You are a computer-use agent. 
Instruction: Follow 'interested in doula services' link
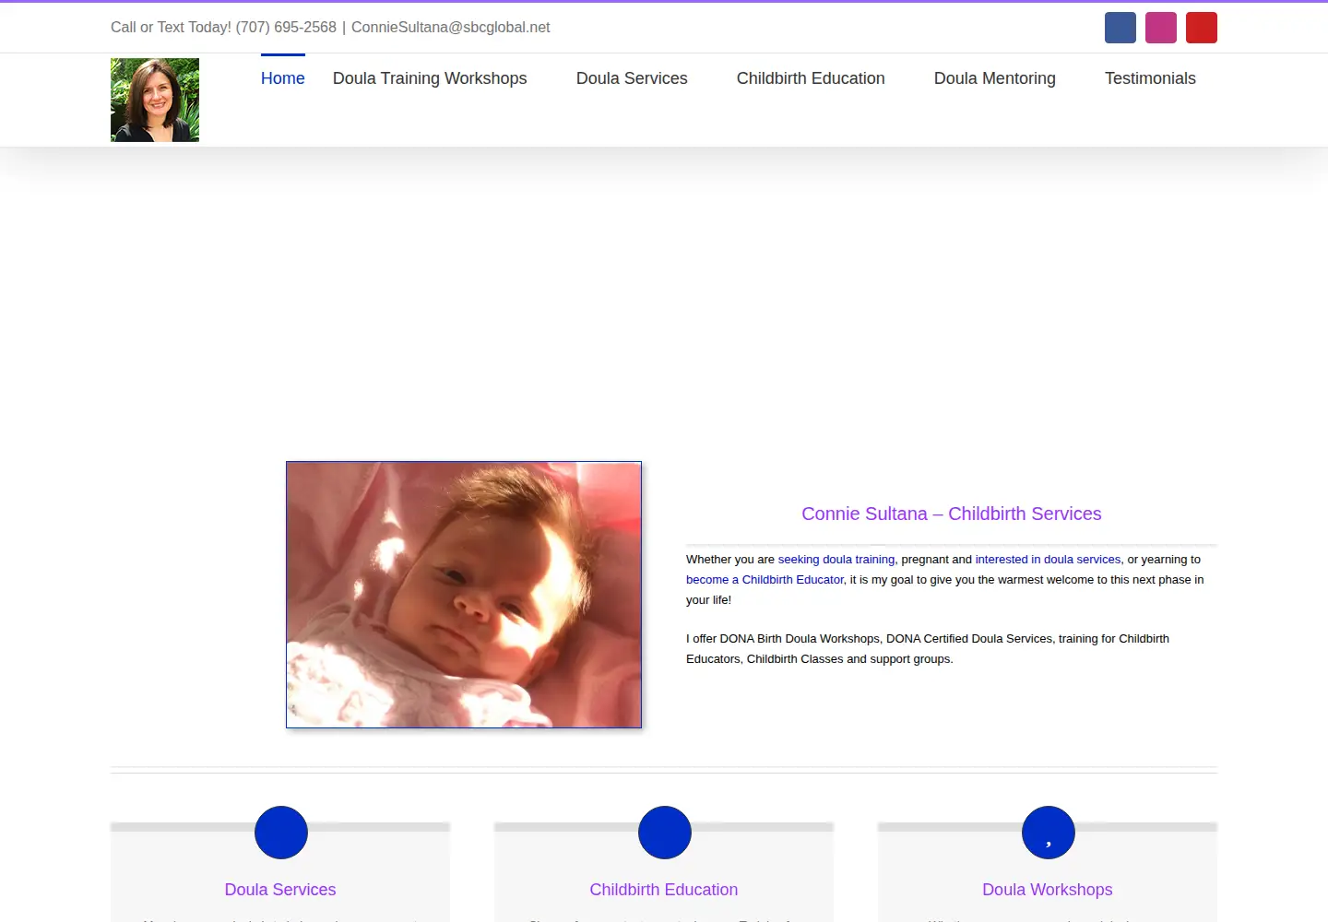tap(1048, 560)
